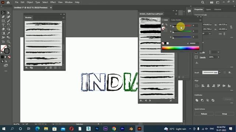The image size is (236, 132).
Task: Select the Selection tool (black arrow)
Action: (3, 13)
